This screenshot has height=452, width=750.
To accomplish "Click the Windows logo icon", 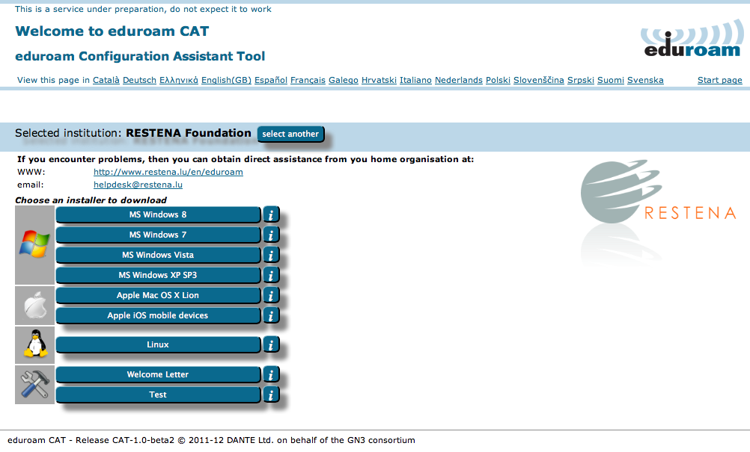I will [x=34, y=245].
